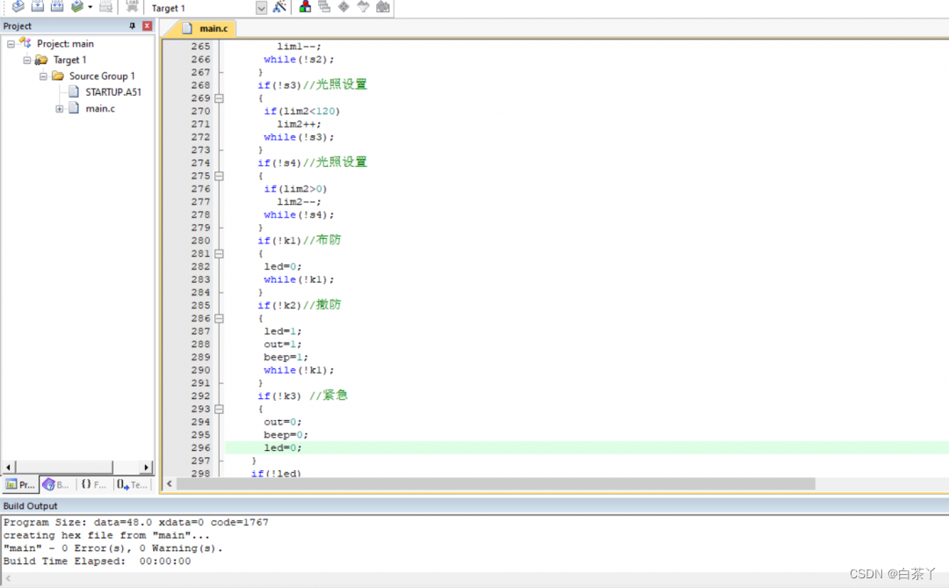Close the Project panel
Image resolution: width=949 pixels, height=588 pixels.
click(147, 26)
